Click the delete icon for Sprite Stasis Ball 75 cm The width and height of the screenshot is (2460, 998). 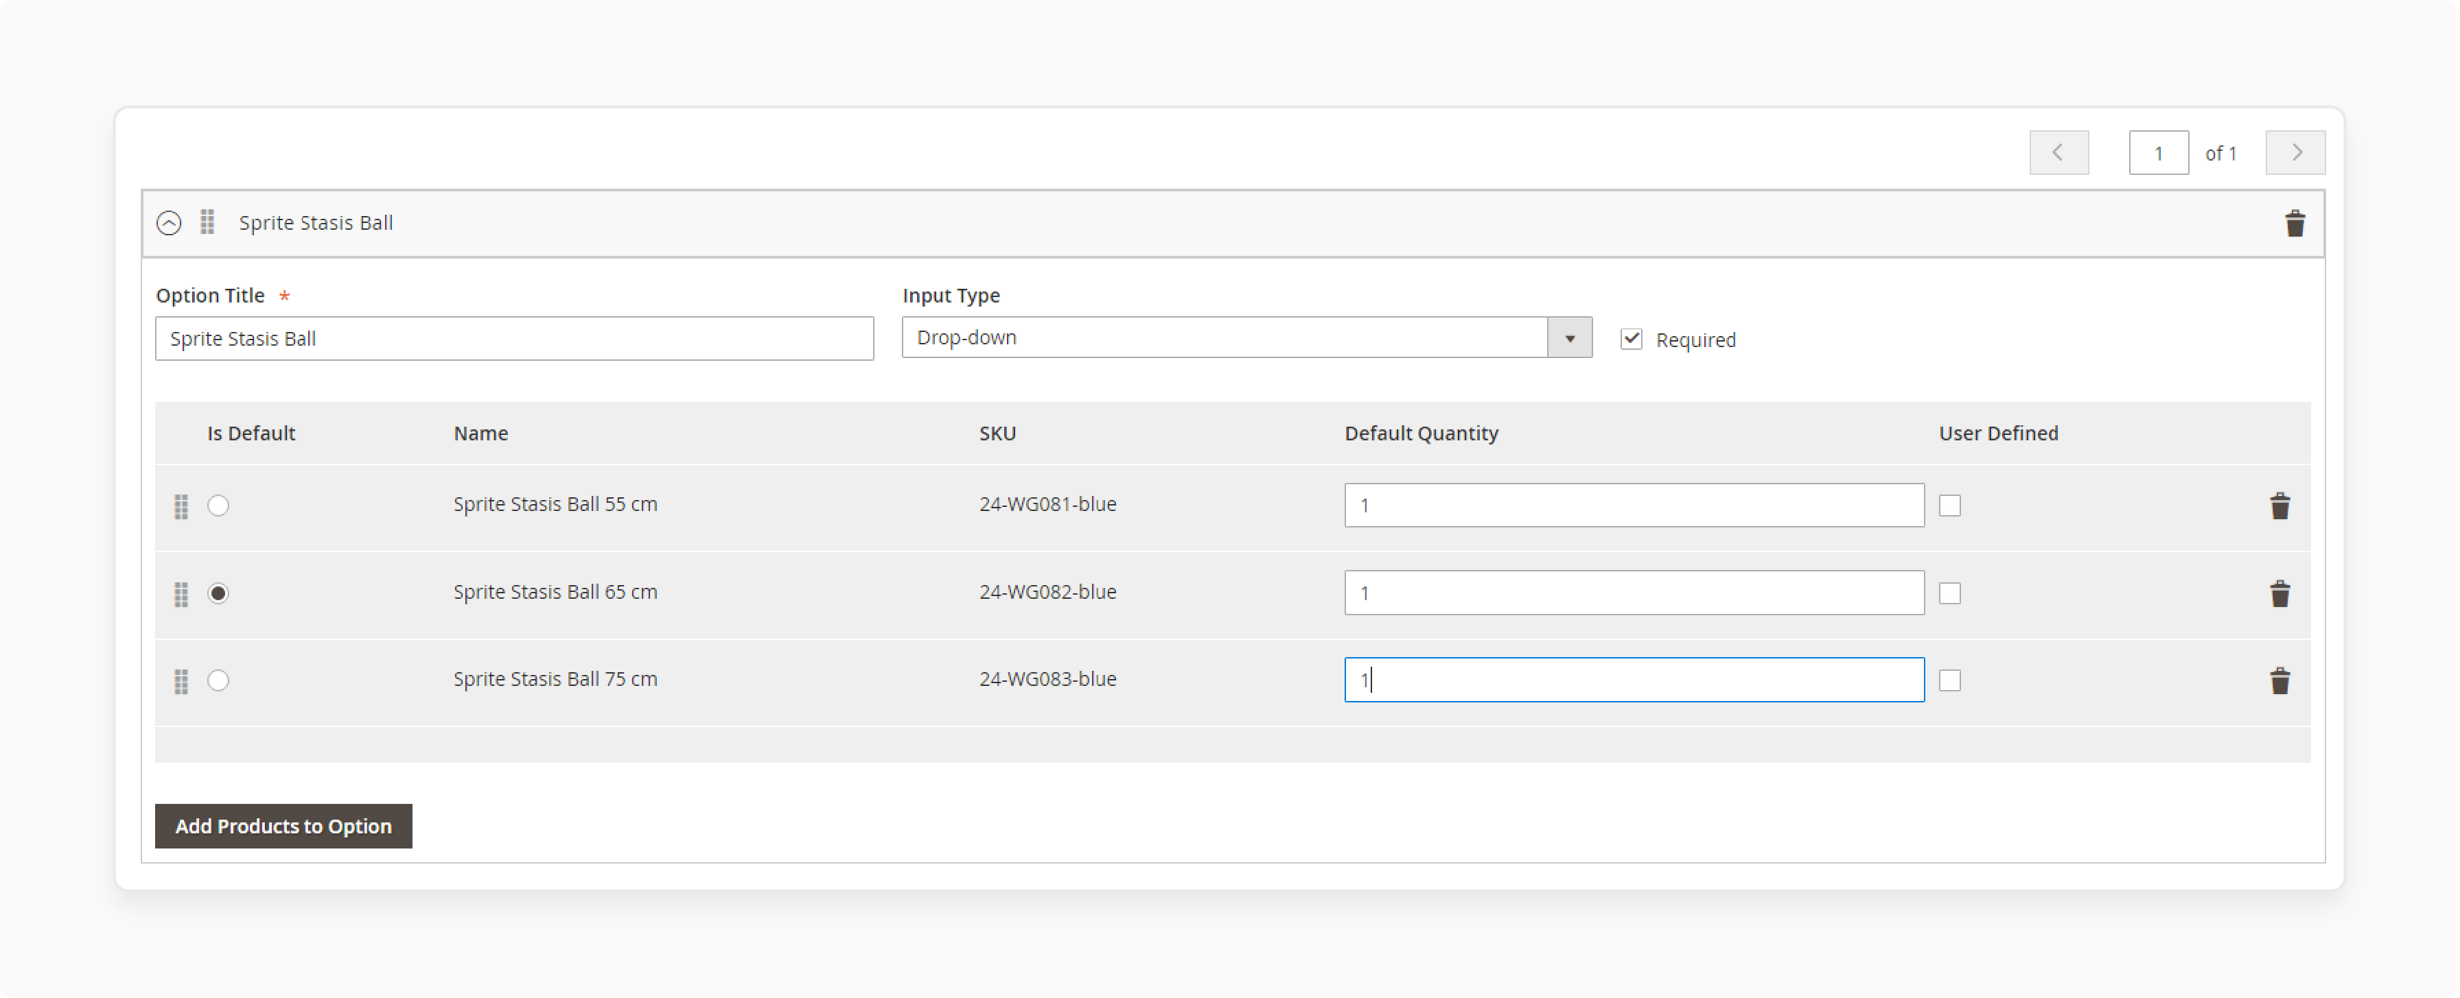2278,680
